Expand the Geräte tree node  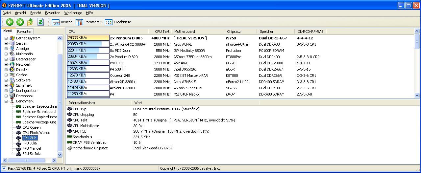(x=6, y=75)
